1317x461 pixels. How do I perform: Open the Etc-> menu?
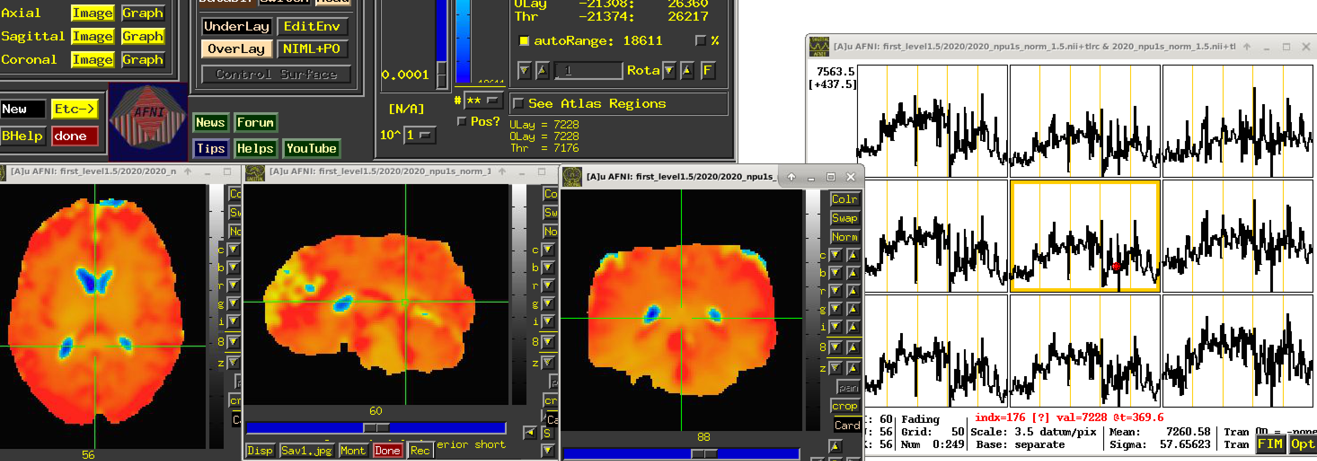(x=75, y=109)
